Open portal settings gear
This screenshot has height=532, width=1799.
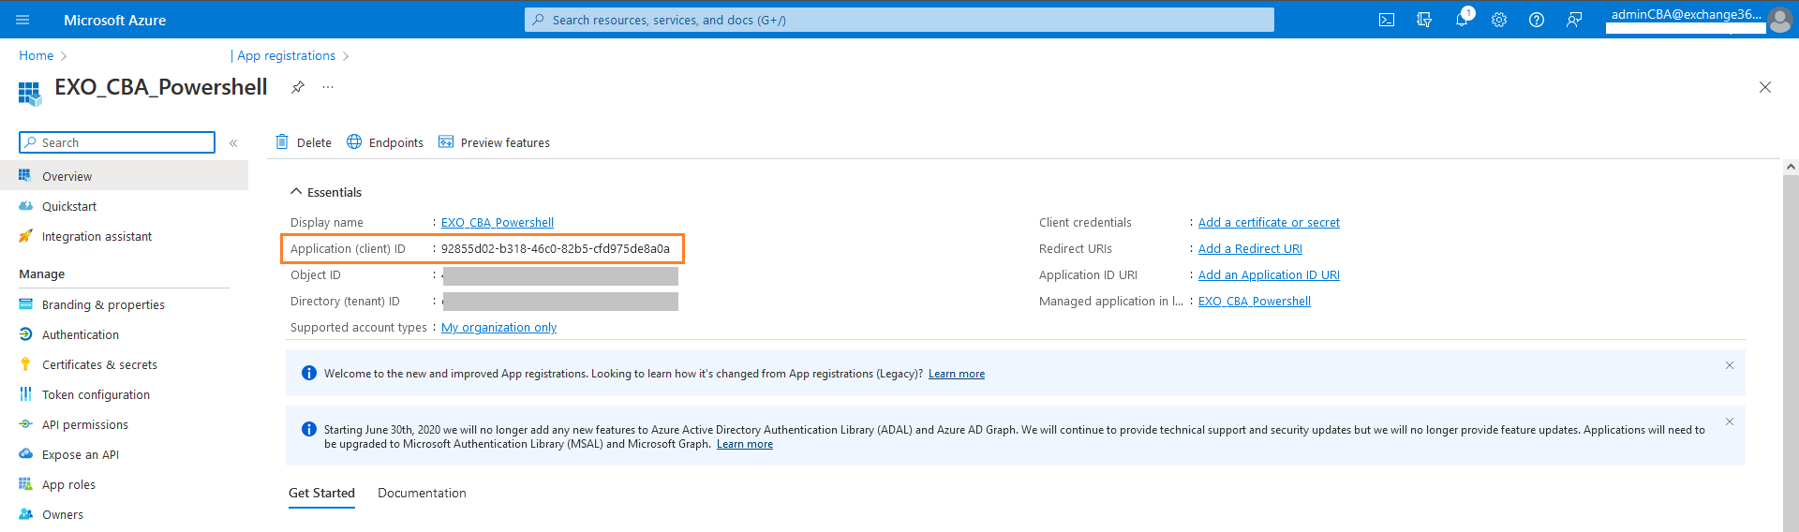coord(1499,20)
